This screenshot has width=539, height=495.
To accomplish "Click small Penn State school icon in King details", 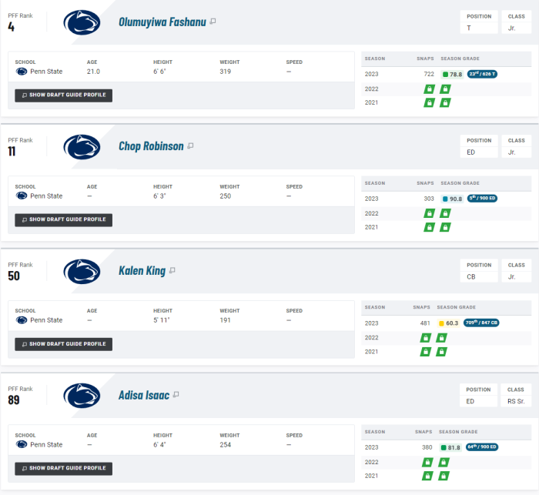I will coord(22,320).
